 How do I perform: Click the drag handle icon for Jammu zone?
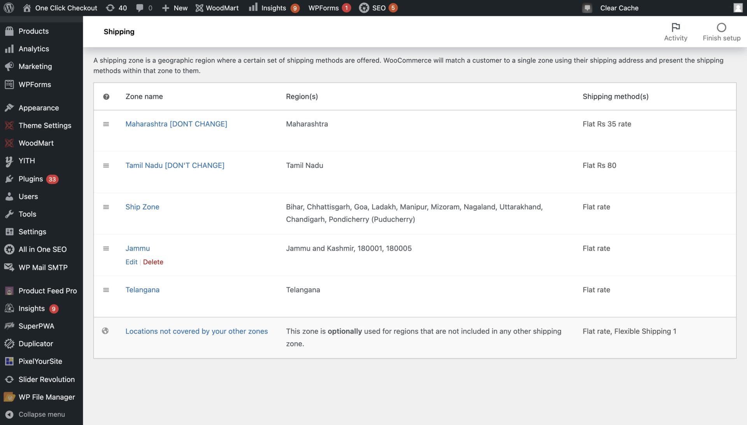[x=106, y=248]
